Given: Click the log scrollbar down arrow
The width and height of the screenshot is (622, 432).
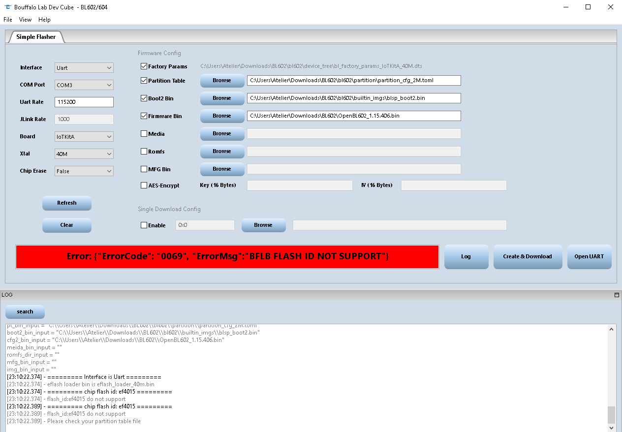Looking at the screenshot, I should [x=612, y=428].
